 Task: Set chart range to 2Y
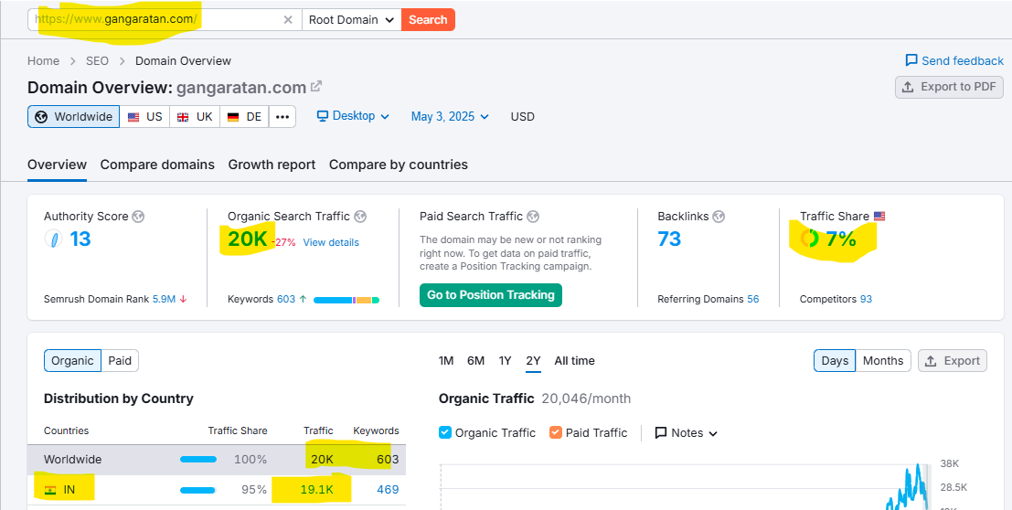coord(533,361)
